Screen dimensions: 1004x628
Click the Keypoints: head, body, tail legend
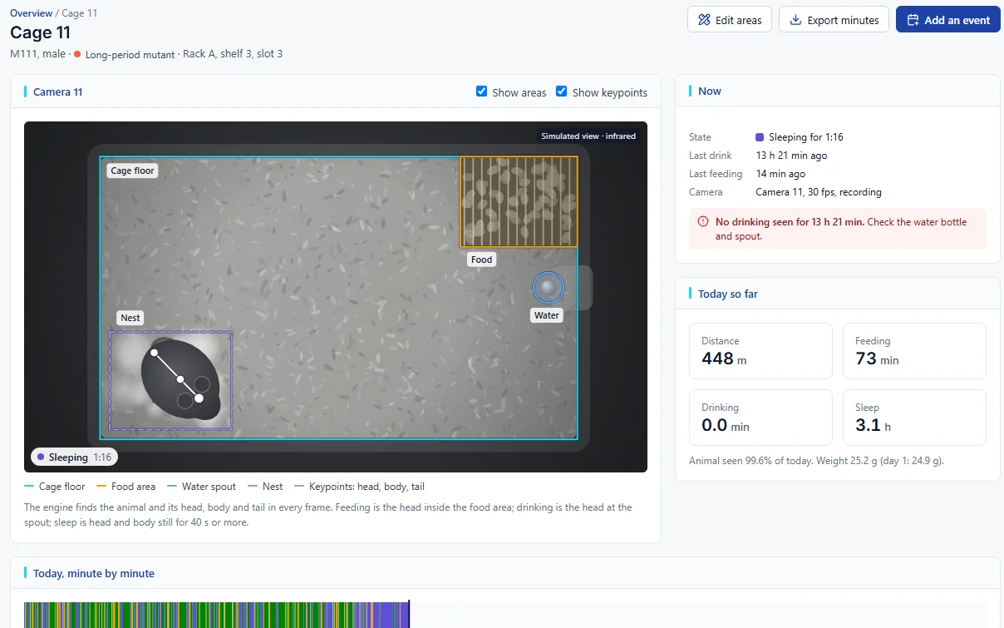[x=359, y=487]
